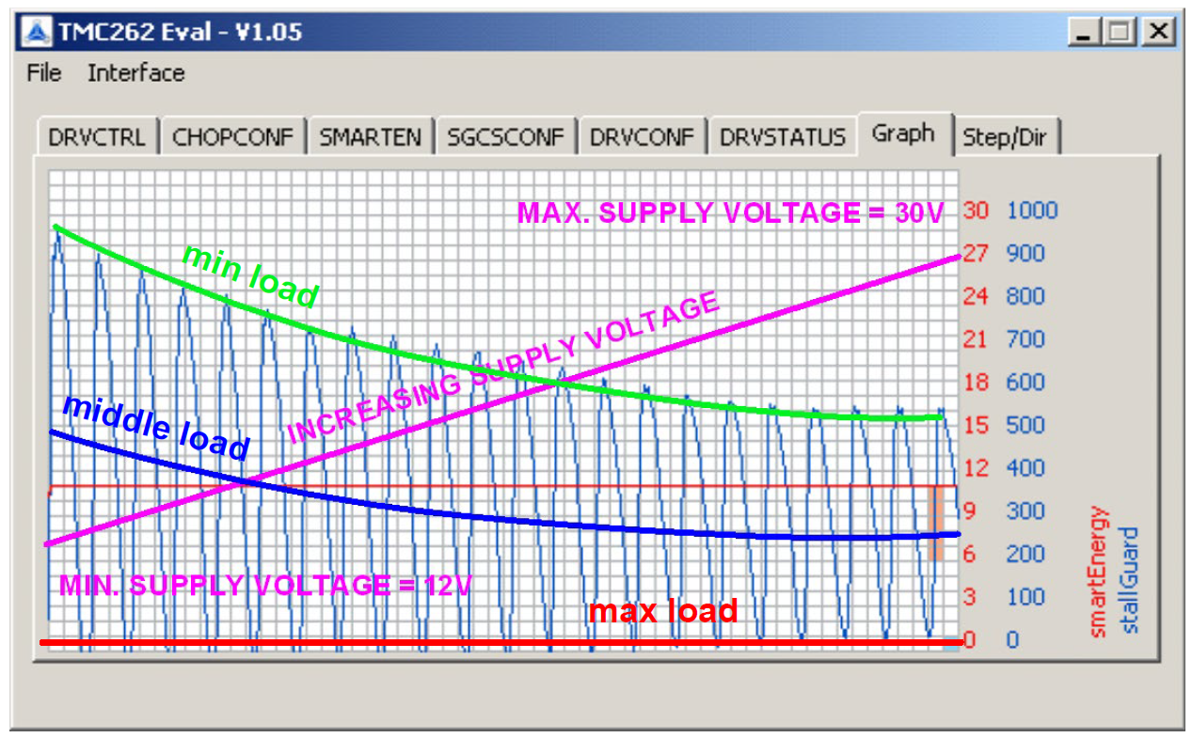Click the smartEnergy axis legend label
The image size is (1192, 738).
(1099, 573)
